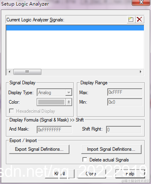Enable Delete actual Signals checkbox
This screenshot has width=151, height=184.
point(85,159)
